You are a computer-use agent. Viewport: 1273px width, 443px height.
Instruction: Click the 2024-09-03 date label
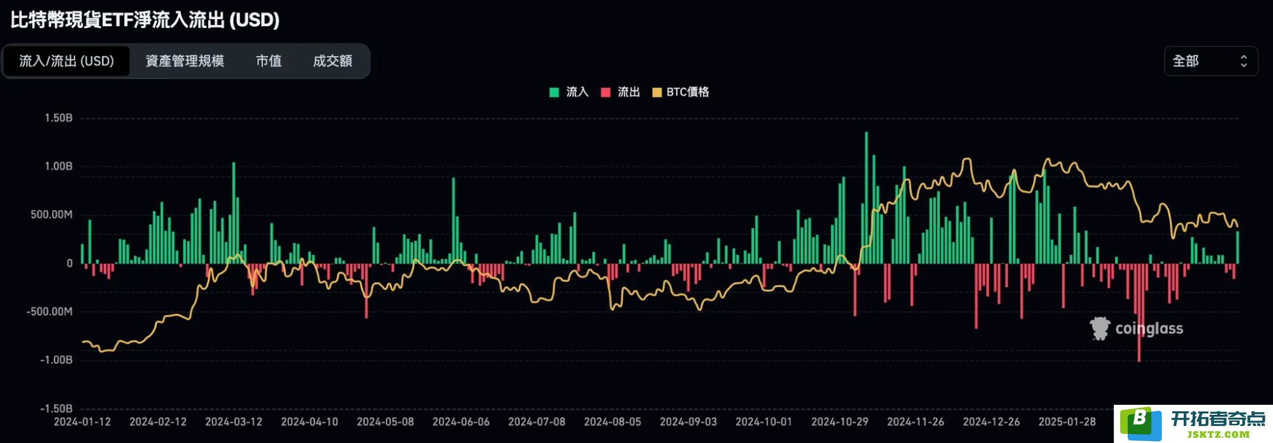(x=688, y=421)
